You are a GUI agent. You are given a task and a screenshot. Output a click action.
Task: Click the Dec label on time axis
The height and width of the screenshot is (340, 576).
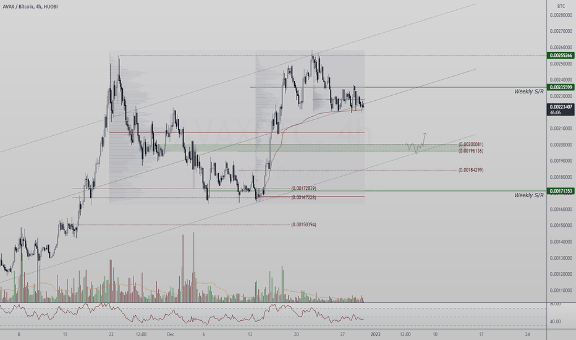171,334
